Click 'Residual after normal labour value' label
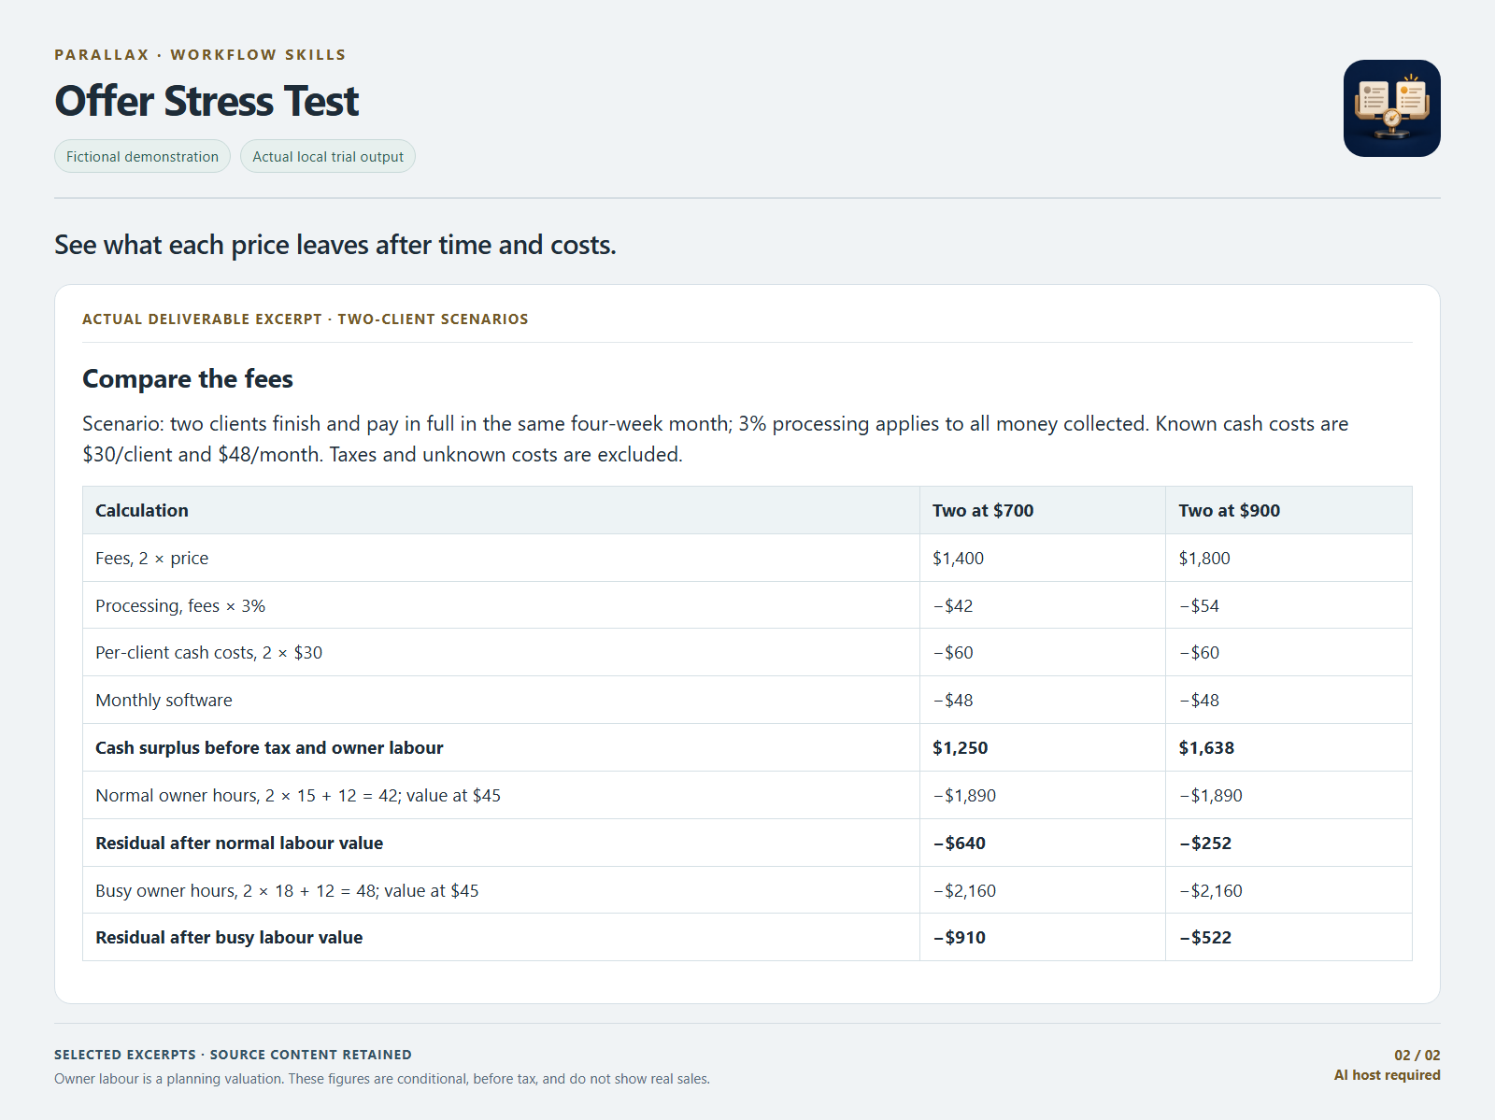1495x1120 pixels. click(239, 843)
